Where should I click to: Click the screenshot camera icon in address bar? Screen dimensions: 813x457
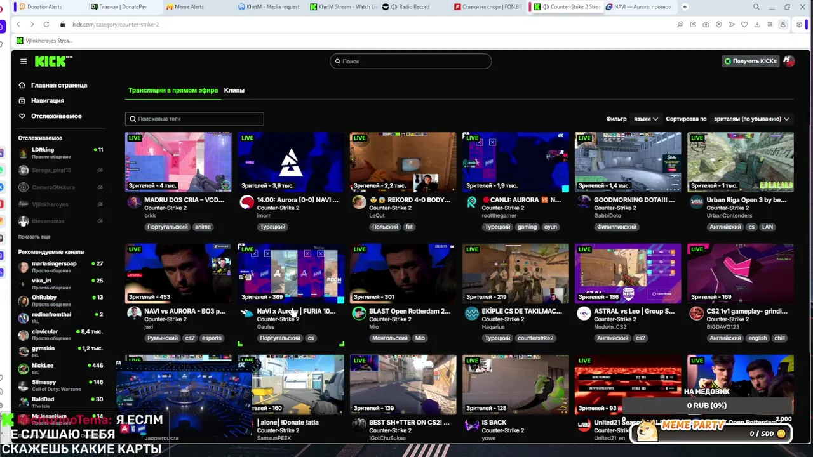[x=706, y=24]
